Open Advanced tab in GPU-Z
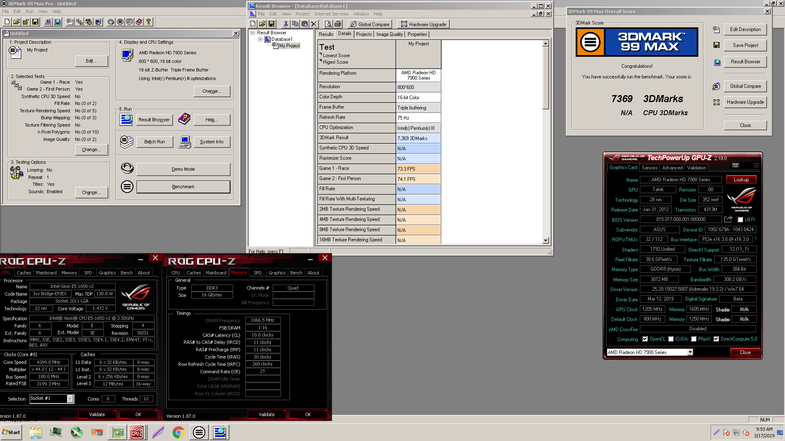This screenshot has width=785, height=441. (x=672, y=168)
